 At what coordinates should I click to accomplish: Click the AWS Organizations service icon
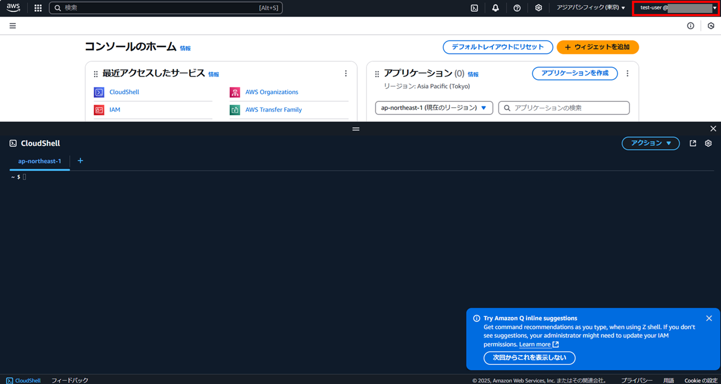[x=235, y=92]
